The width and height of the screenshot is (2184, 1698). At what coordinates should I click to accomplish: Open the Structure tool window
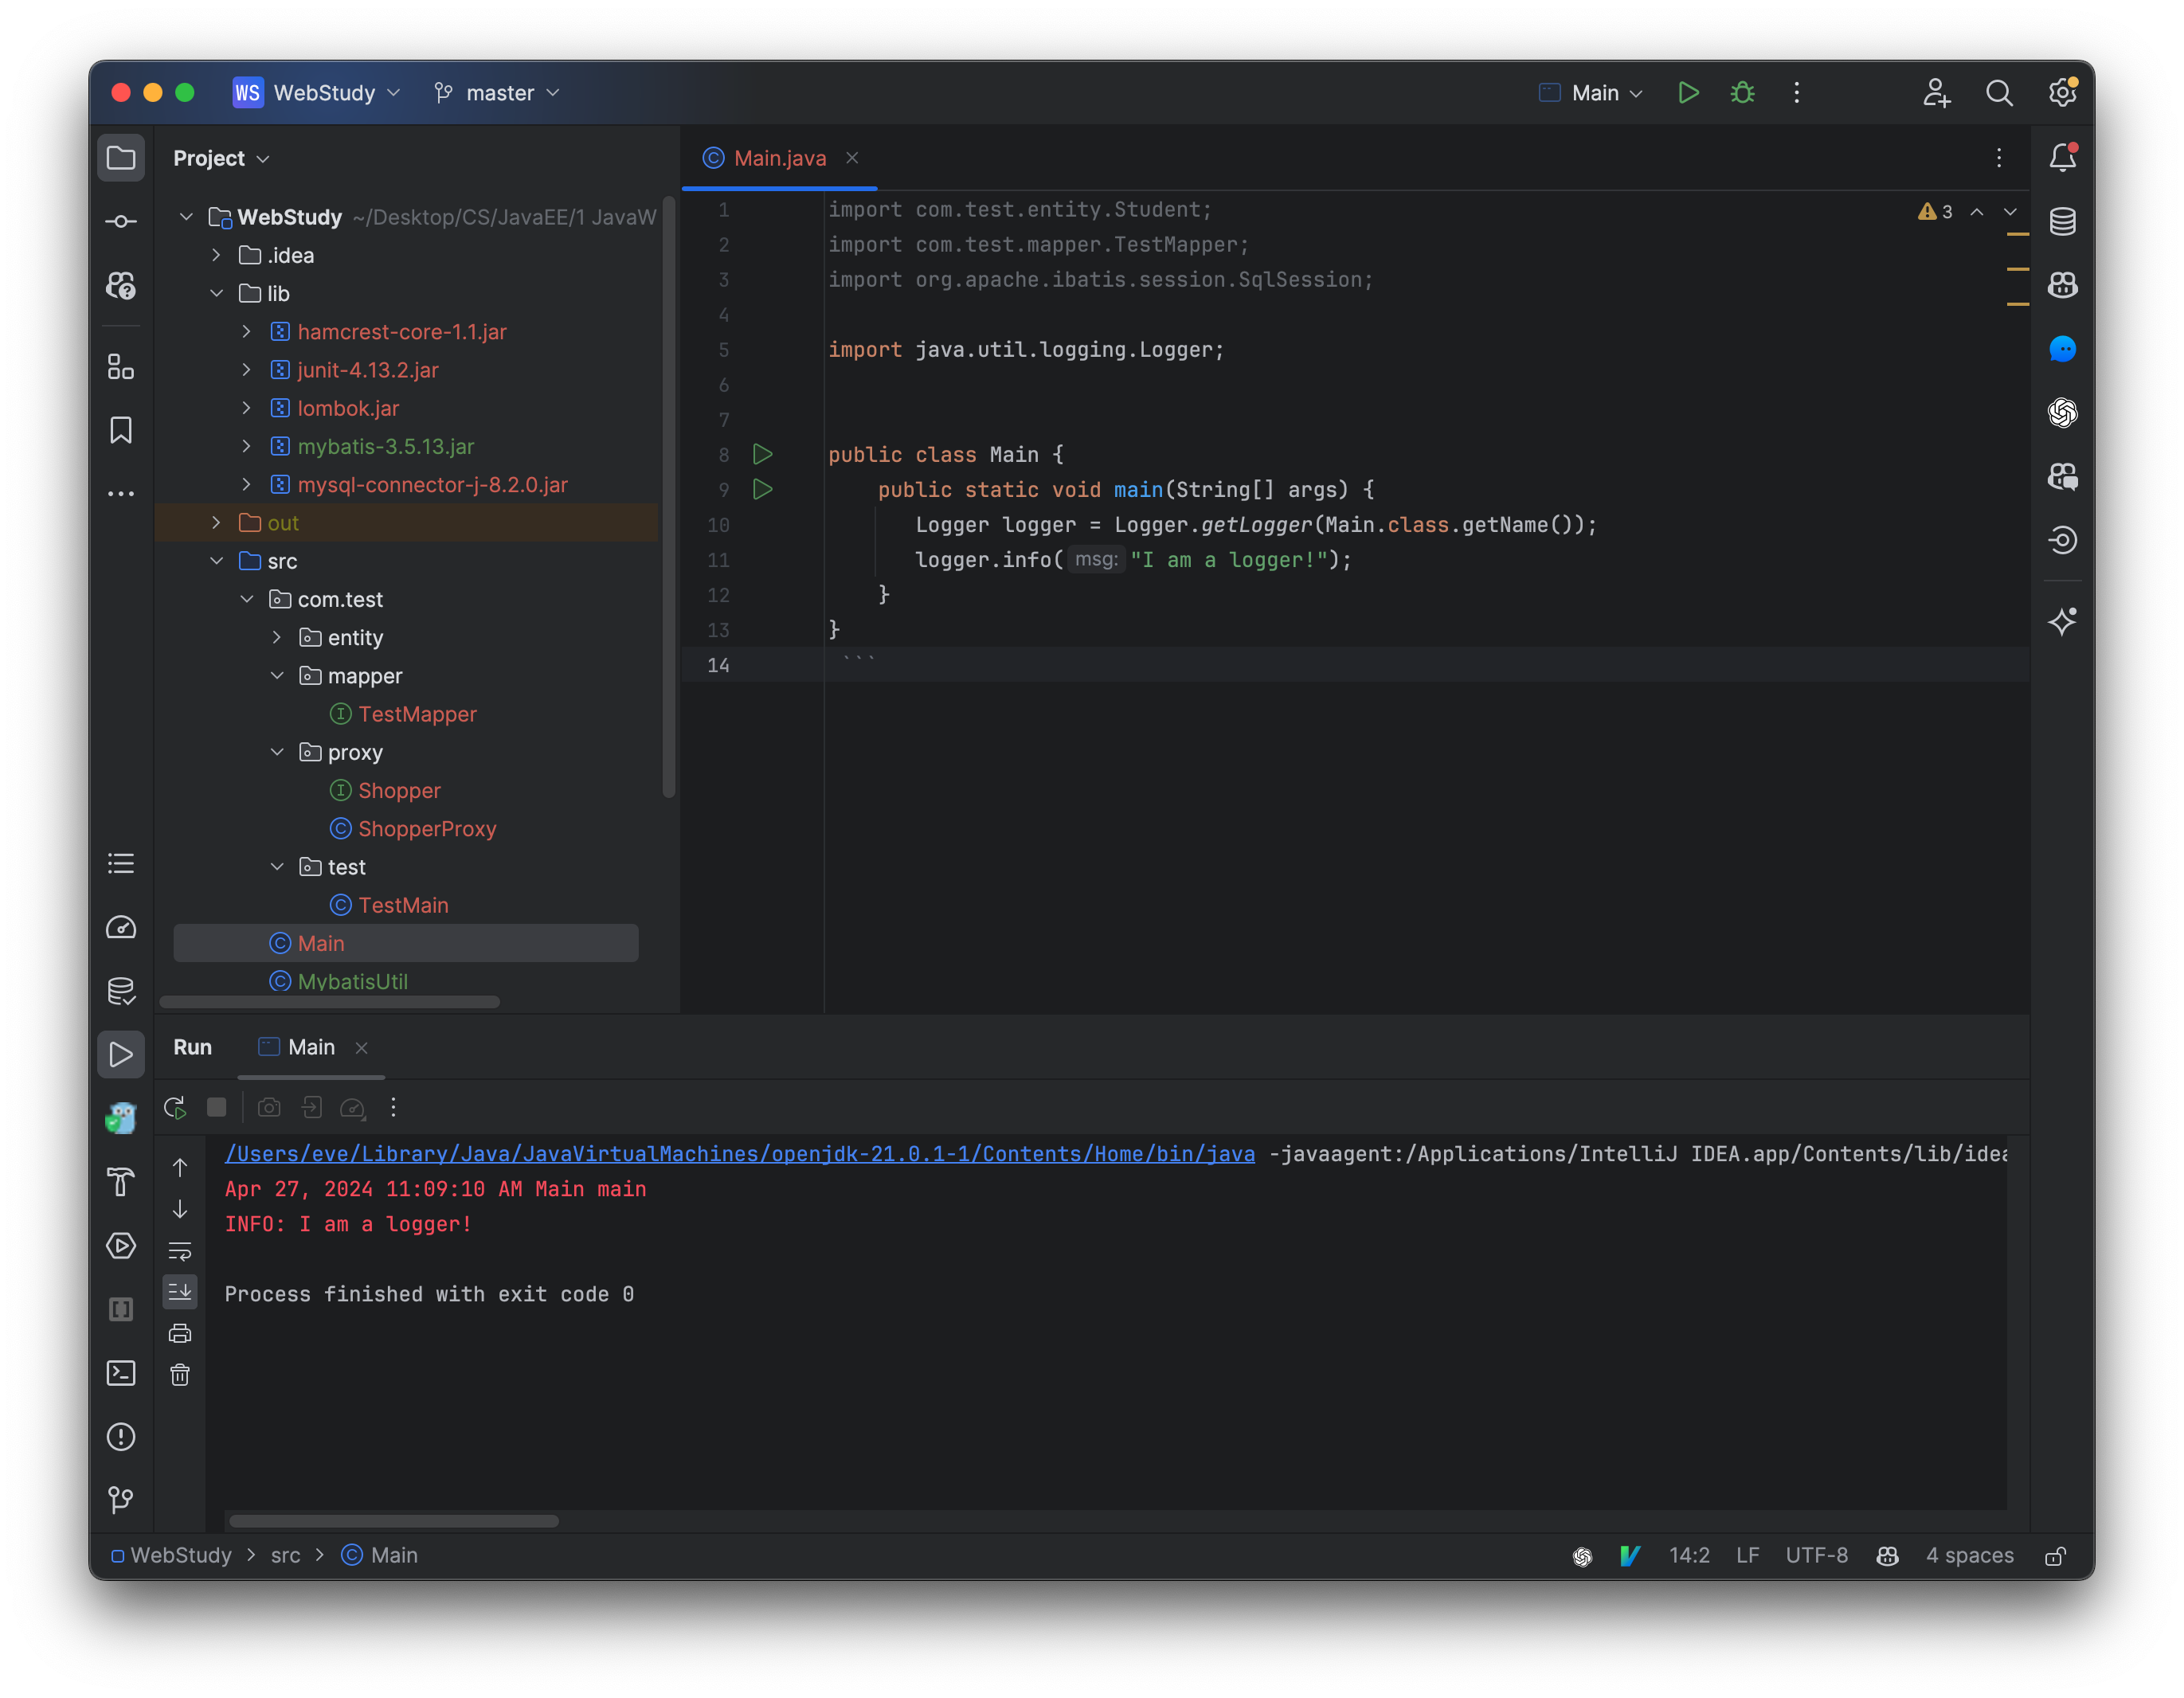tap(121, 367)
